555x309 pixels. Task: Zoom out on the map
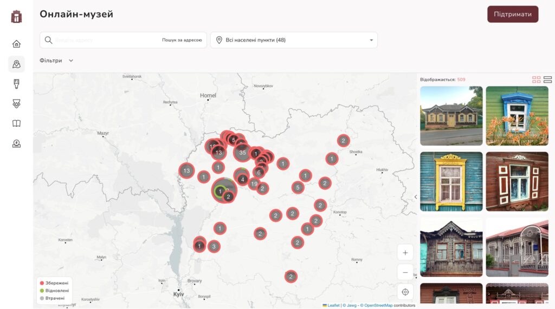click(x=405, y=272)
